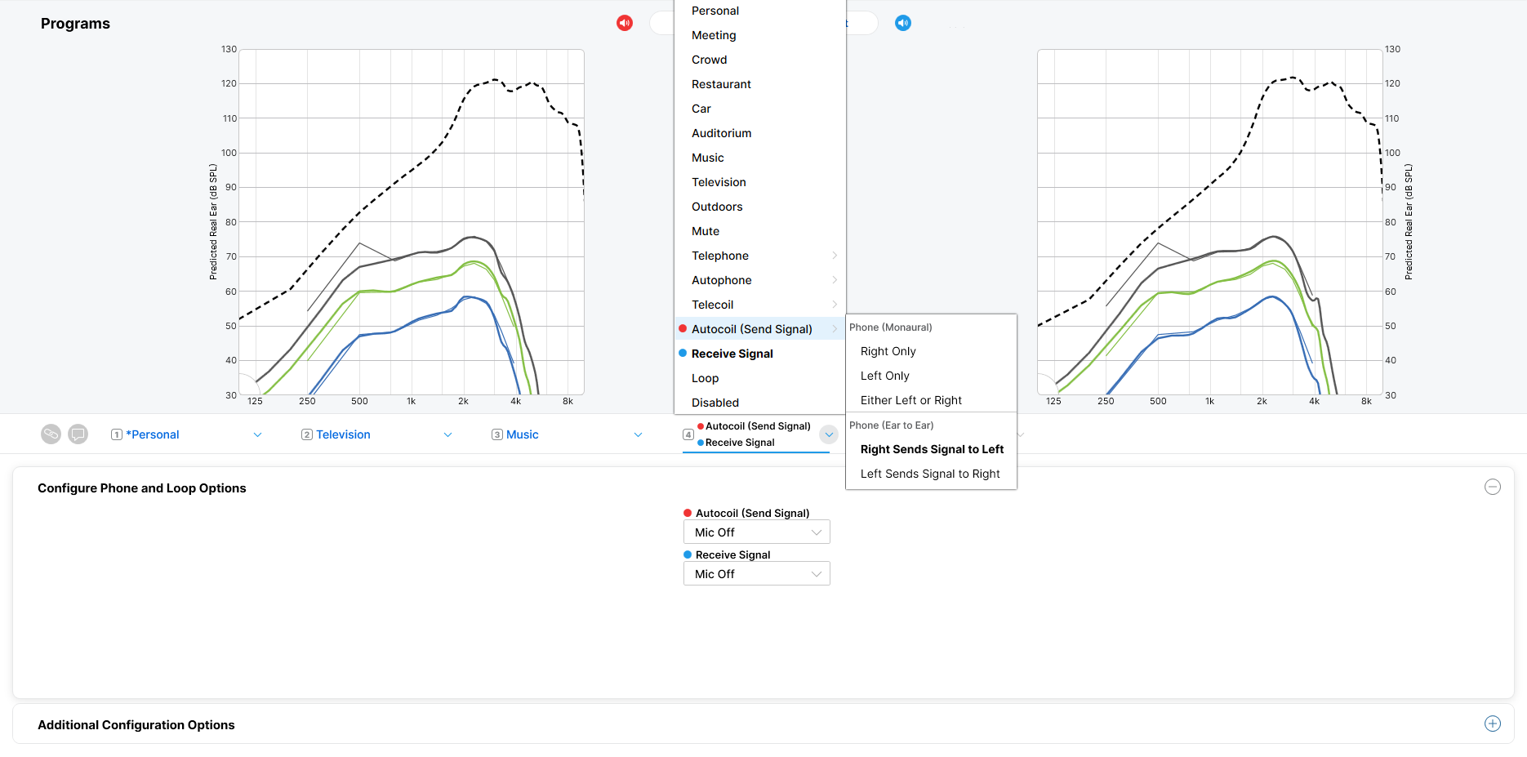This screenshot has width=1527, height=757.
Task: Choose Car program in the menu
Action: click(x=760, y=109)
